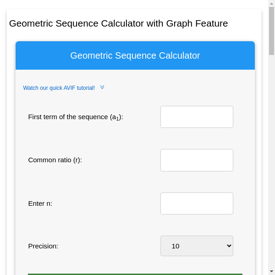Screen dimensions: 275x275
Task: Click the "Common ratio (r):" label
Action: (x=55, y=160)
